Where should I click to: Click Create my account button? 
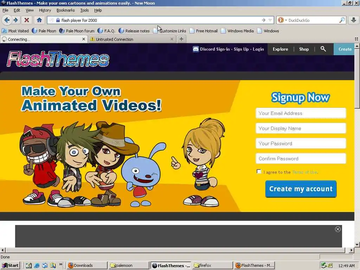pos(301,189)
